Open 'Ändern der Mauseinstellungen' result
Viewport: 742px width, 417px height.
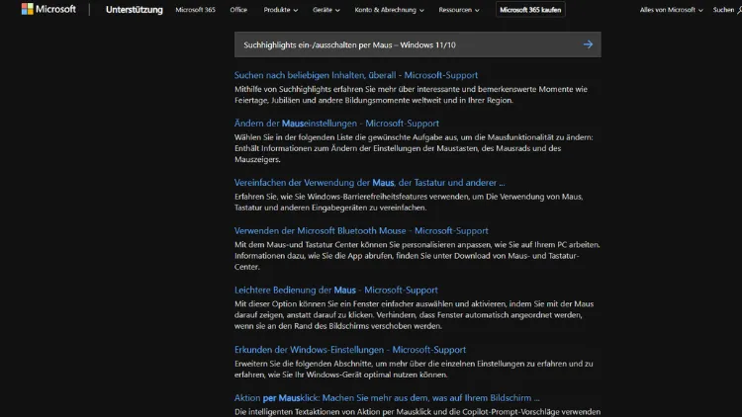[x=336, y=124]
